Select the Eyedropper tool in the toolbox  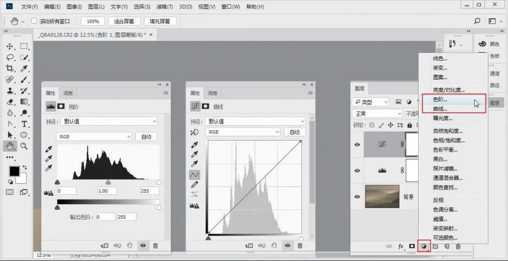coord(24,68)
